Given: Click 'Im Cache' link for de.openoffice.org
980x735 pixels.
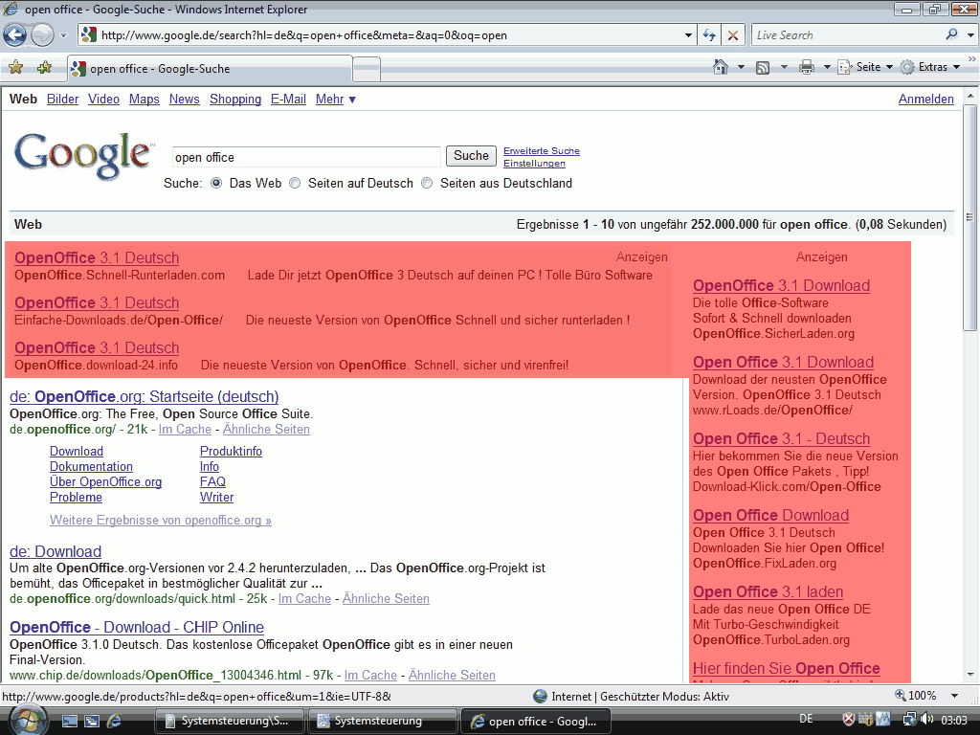Looking at the screenshot, I should pos(185,430).
